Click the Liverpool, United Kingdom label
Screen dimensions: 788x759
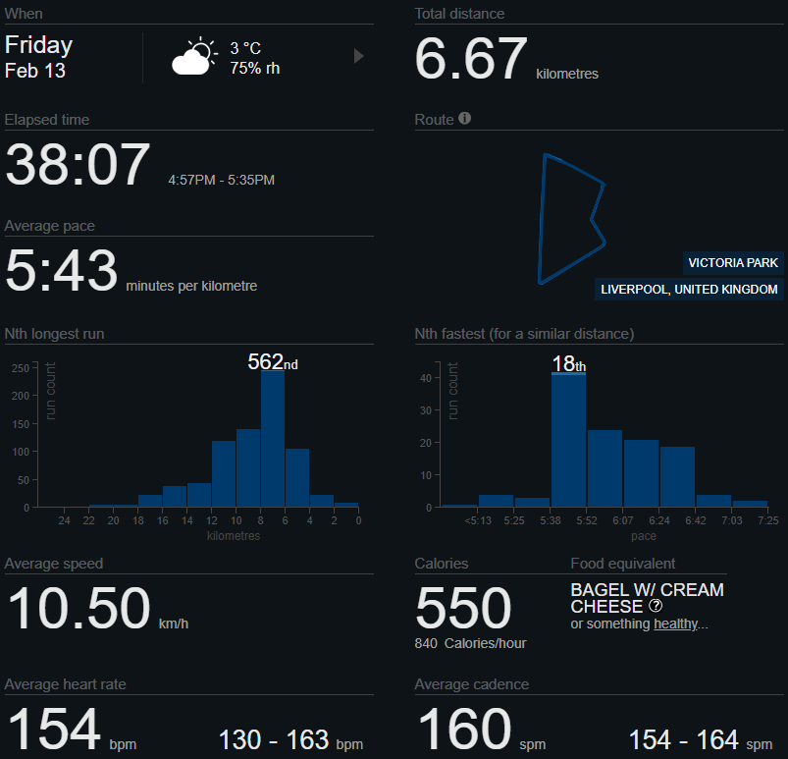pyautogui.click(x=689, y=290)
